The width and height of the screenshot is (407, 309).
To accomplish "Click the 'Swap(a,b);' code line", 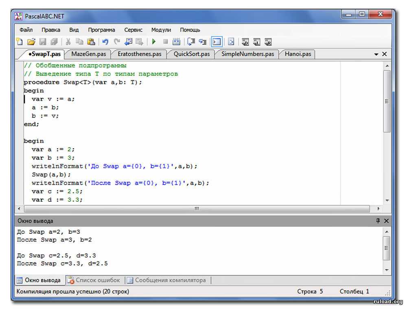I will [x=51, y=174].
